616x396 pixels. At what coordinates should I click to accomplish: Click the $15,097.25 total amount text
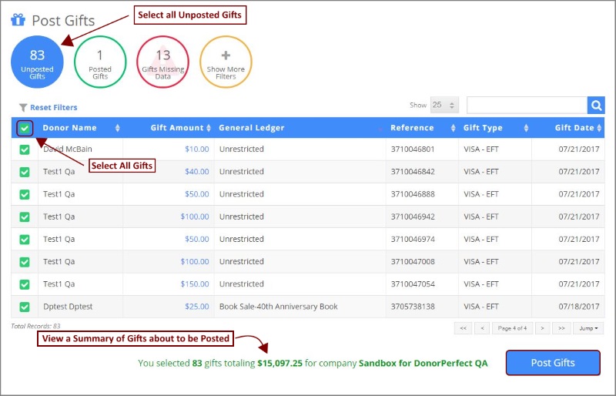pos(280,363)
